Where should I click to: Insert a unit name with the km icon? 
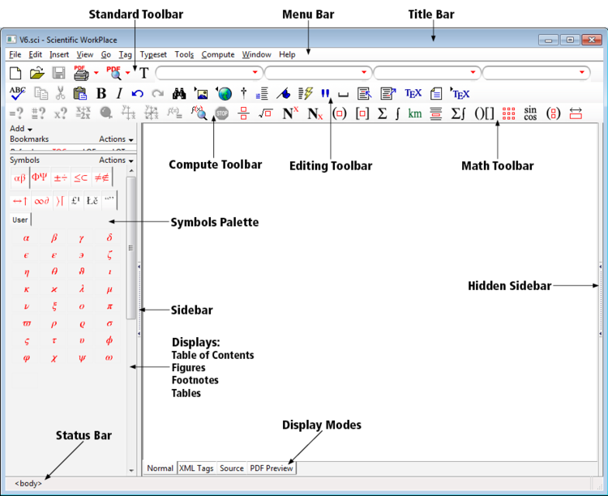[x=415, y=113]
